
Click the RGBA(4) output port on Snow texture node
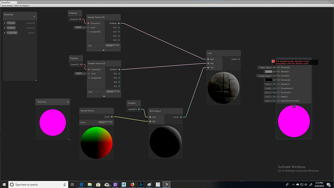[x=119, y=23]
